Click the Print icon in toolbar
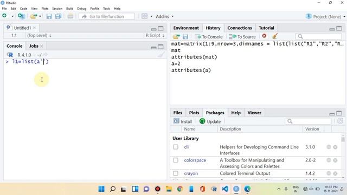The image size is (347, 195). 70,16
